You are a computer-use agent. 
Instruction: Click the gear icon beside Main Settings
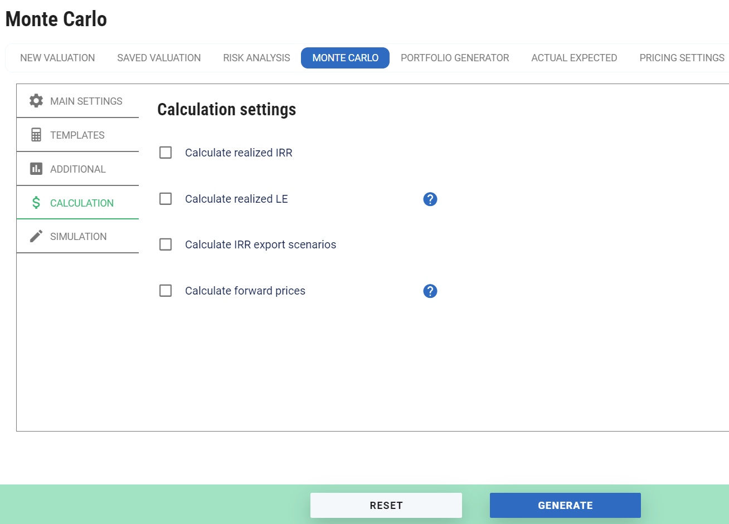[x=36, y=101]
